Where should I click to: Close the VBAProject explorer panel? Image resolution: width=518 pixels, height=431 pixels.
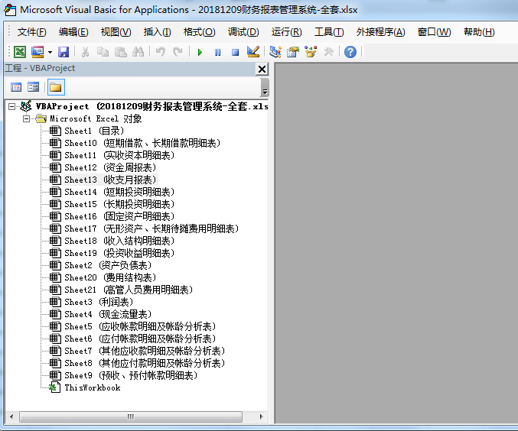pyautogui.click(x=262, y=69)
